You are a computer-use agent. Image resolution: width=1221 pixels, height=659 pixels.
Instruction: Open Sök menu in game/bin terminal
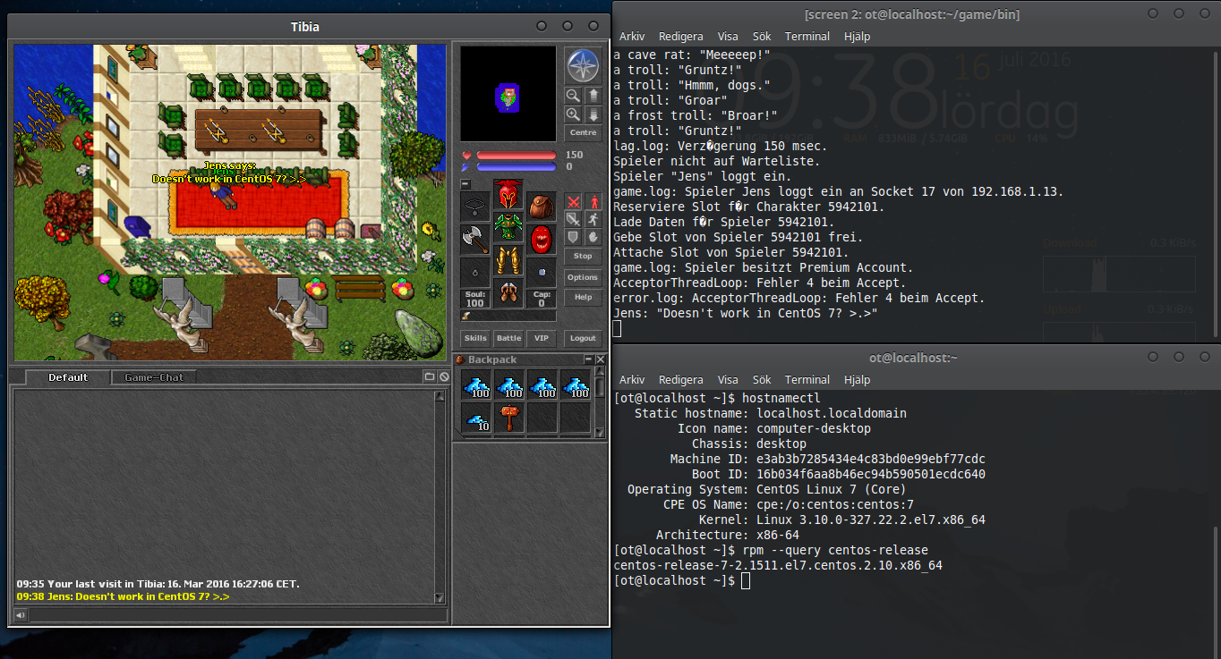coord(762,37)
